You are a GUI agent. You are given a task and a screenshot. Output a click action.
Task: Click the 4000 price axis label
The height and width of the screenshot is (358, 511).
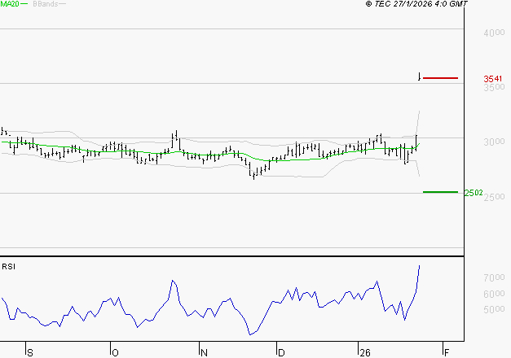[x=494, y=33]
